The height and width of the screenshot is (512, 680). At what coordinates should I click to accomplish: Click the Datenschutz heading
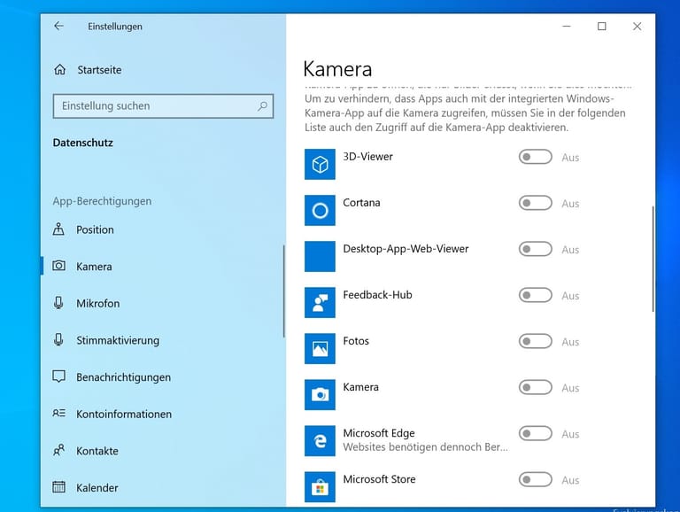pos(83,143)
